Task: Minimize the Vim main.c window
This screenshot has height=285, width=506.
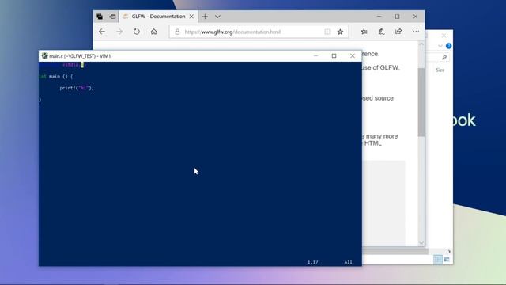Action: coord(315,56)
